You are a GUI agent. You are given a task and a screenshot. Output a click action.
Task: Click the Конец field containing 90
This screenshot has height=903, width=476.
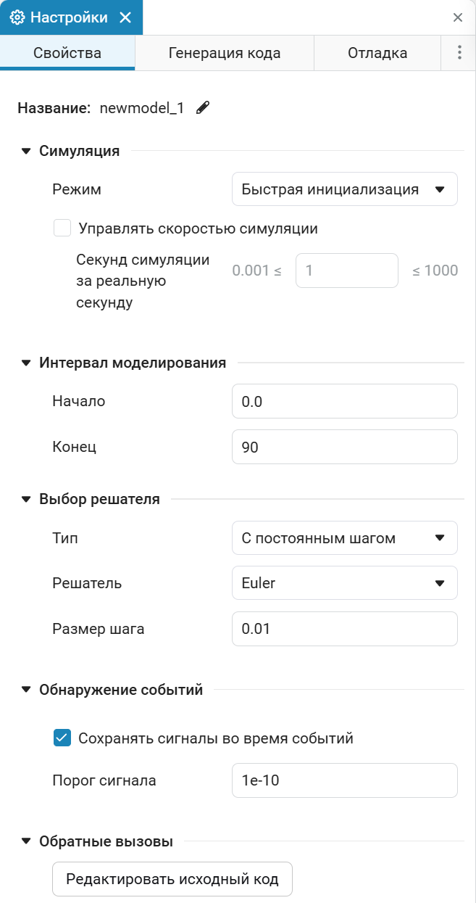345,448
